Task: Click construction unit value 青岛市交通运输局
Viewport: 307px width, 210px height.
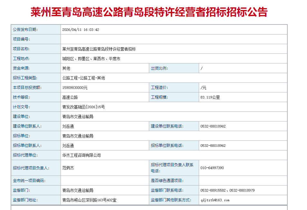Action: pos(78,117)
